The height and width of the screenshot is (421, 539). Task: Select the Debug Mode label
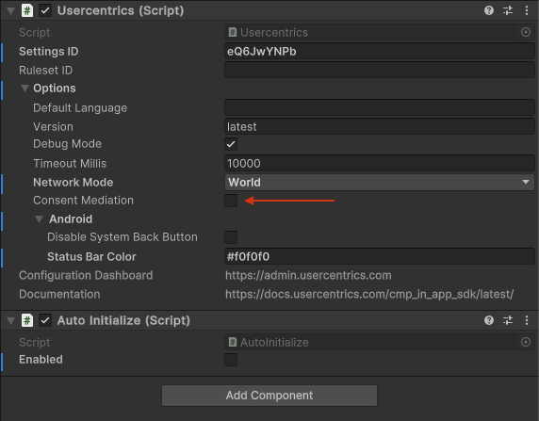pyautogui.click(x=68, y=144)
